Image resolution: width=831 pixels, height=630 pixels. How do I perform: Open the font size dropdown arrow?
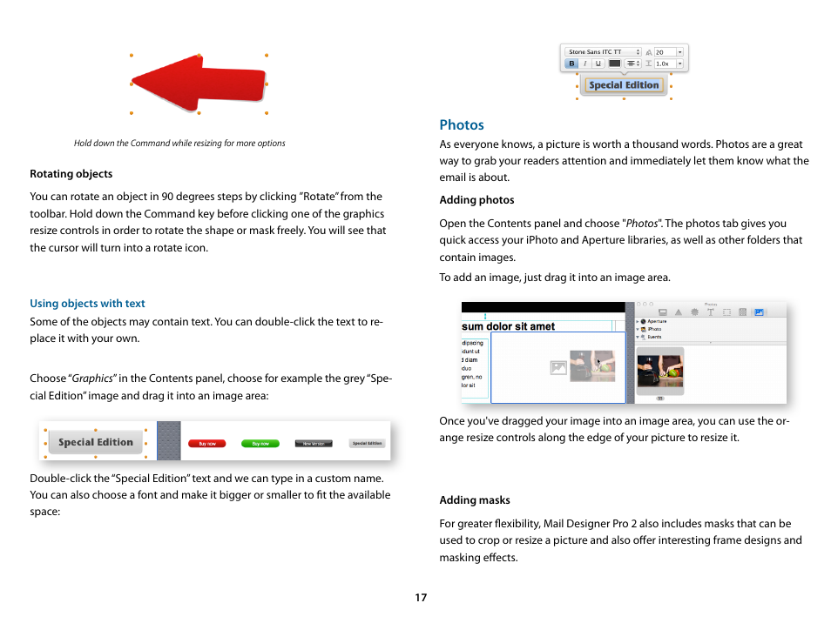coord(680,52)
